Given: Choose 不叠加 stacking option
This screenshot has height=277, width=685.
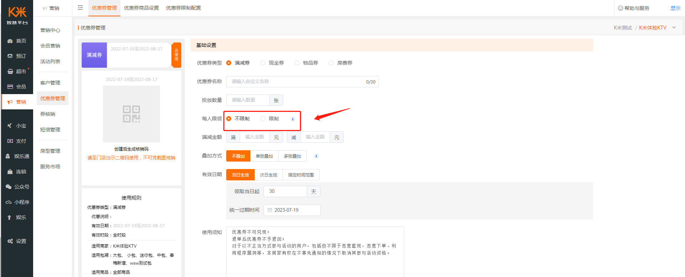Looking at the screenshot, I should [238, 156].
